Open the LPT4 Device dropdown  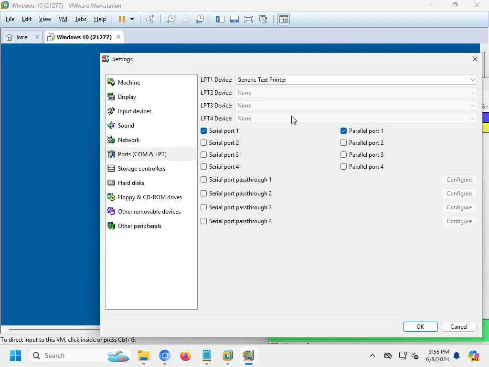pyautogui.click(x=356, y=119)
